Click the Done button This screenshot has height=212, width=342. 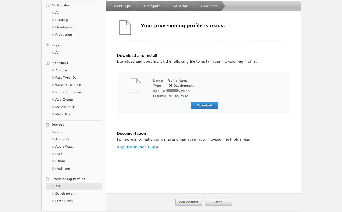(218, 202)
